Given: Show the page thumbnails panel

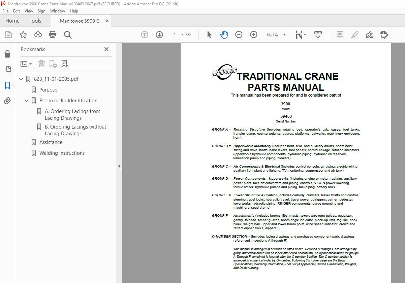Looking at the screenshot, I should 7,70.
